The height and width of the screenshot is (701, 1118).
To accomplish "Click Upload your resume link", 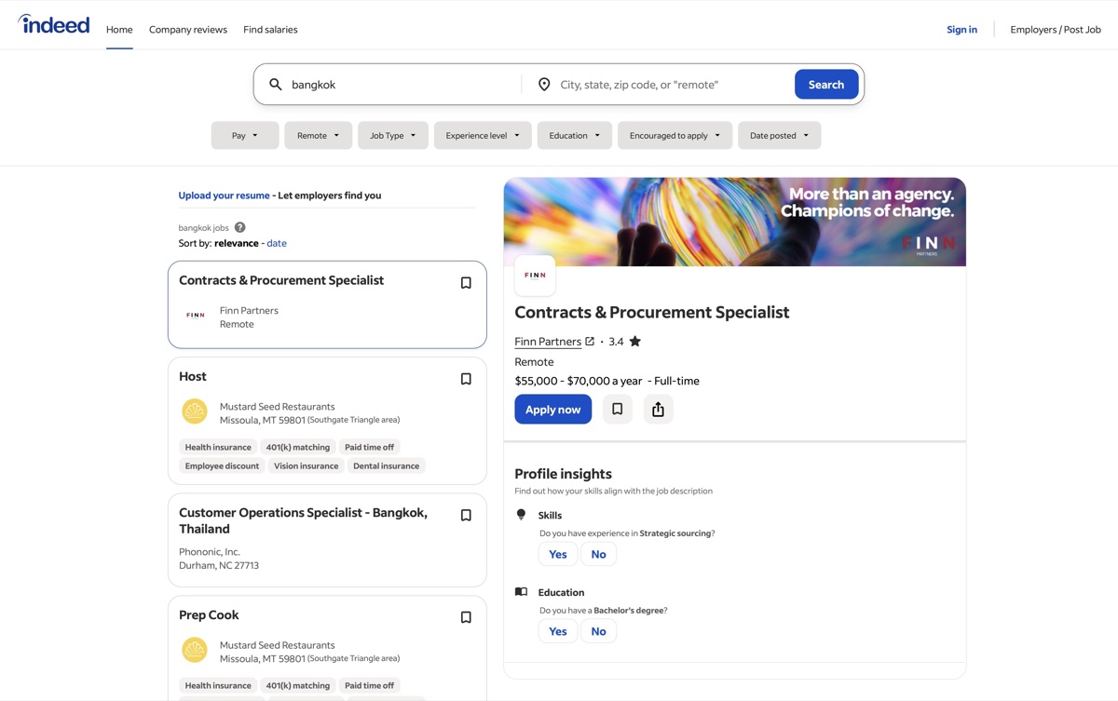I will click(x=224, y=195).
